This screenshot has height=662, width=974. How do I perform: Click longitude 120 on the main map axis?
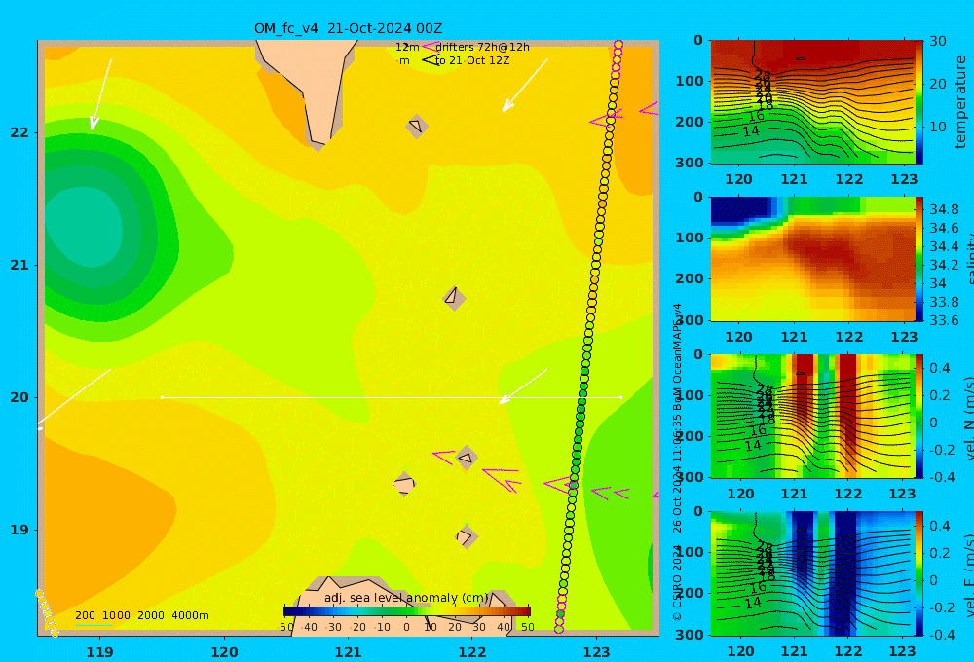(224, 652)
